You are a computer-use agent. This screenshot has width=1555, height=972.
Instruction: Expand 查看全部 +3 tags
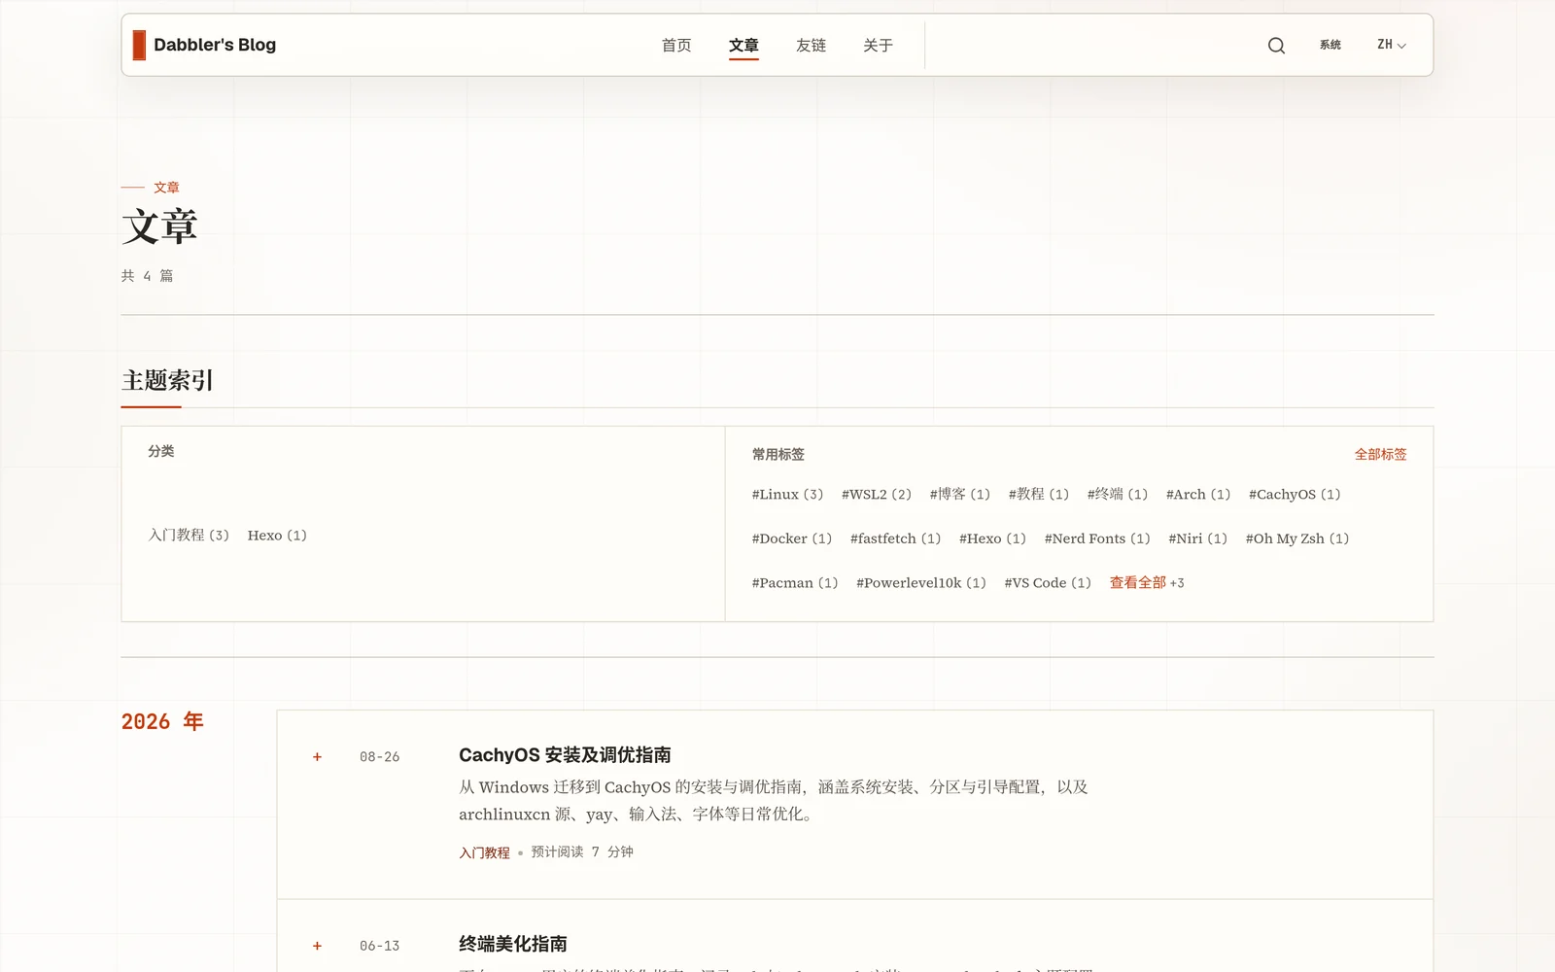(1147, 582)
